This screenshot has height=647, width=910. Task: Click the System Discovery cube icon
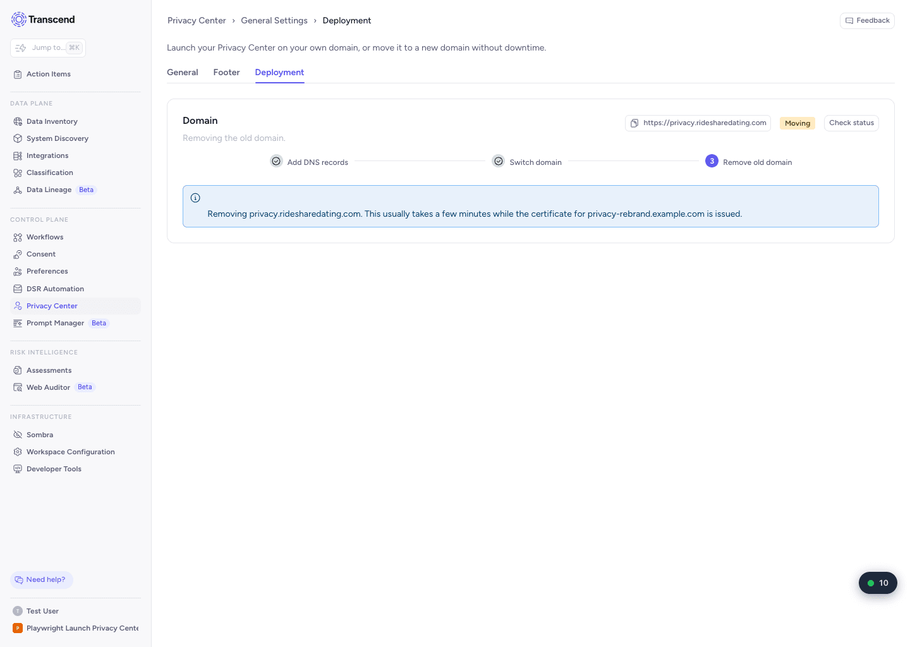click(x=18, y=138)
